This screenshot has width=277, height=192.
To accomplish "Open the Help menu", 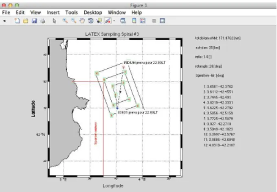I will tap(136, 13).
